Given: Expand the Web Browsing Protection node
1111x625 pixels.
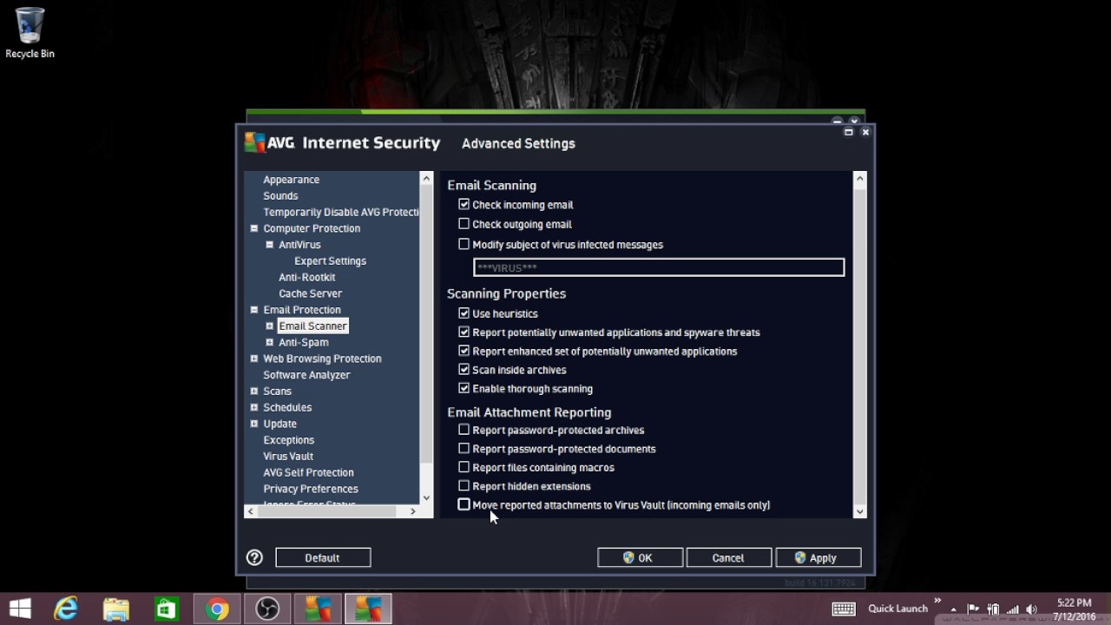Looking at the screenshot, I should 254,359.
